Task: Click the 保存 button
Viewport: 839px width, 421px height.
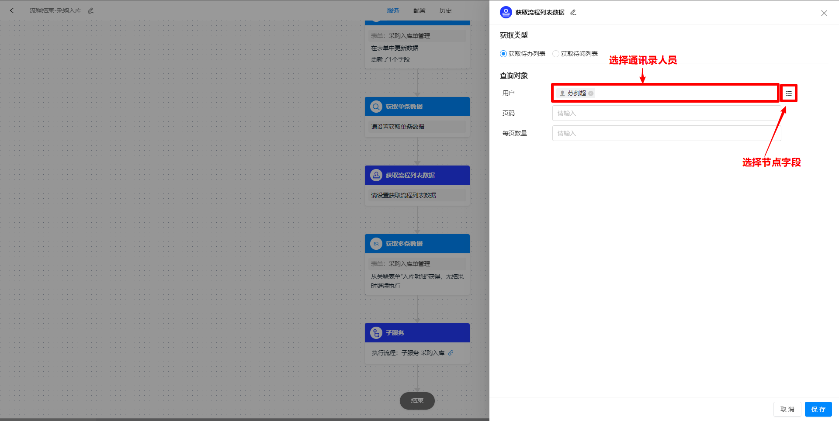Action: [x=818, y=409]
